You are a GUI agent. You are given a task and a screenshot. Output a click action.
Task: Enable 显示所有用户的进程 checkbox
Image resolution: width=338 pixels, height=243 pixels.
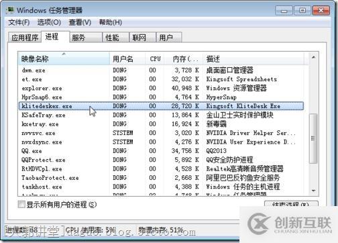21,204
